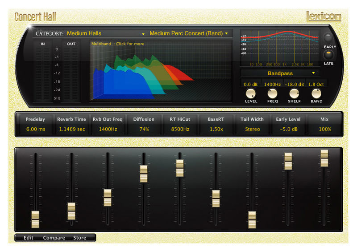The width and height of the screenshot is (357, 252).
Task: Click the Rvb Out Freq fader handle
Action: pyautogui.click(x=108, y=198)
